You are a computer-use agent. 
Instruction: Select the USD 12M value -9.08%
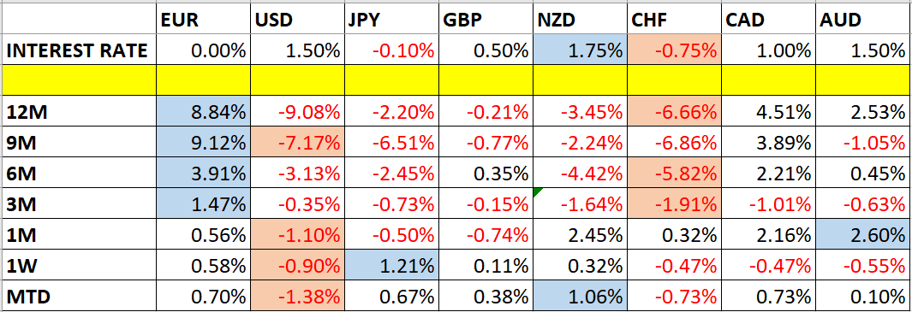298,110
